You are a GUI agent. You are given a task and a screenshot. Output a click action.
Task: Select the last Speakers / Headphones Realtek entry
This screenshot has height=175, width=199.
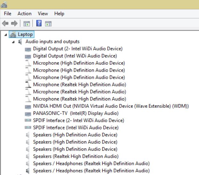pos(91,171)
